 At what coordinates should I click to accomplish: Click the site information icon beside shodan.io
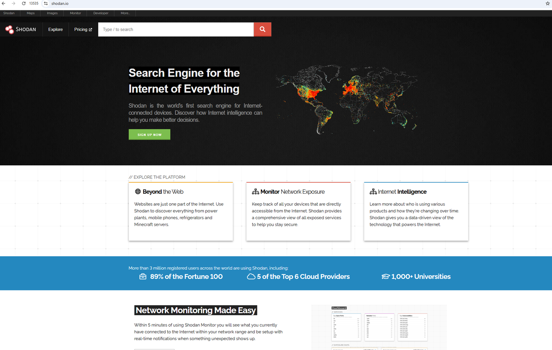(46, 3)
